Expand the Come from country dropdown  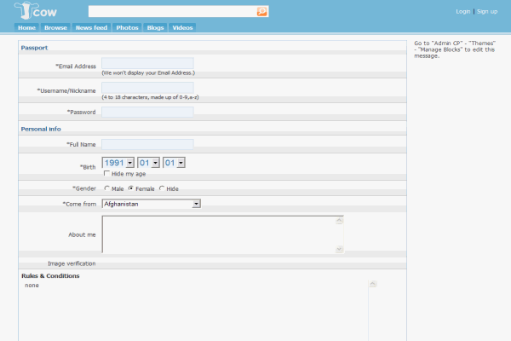(x=196, y=204)
